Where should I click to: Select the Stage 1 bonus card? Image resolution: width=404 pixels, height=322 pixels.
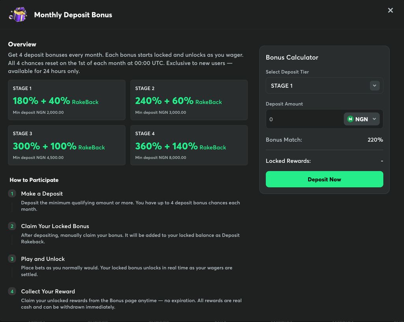click(x=67, y=100)
